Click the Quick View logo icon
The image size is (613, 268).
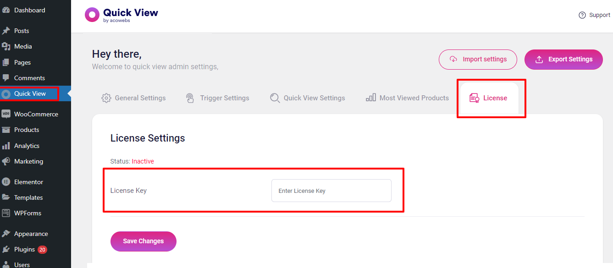pos(92,15)
